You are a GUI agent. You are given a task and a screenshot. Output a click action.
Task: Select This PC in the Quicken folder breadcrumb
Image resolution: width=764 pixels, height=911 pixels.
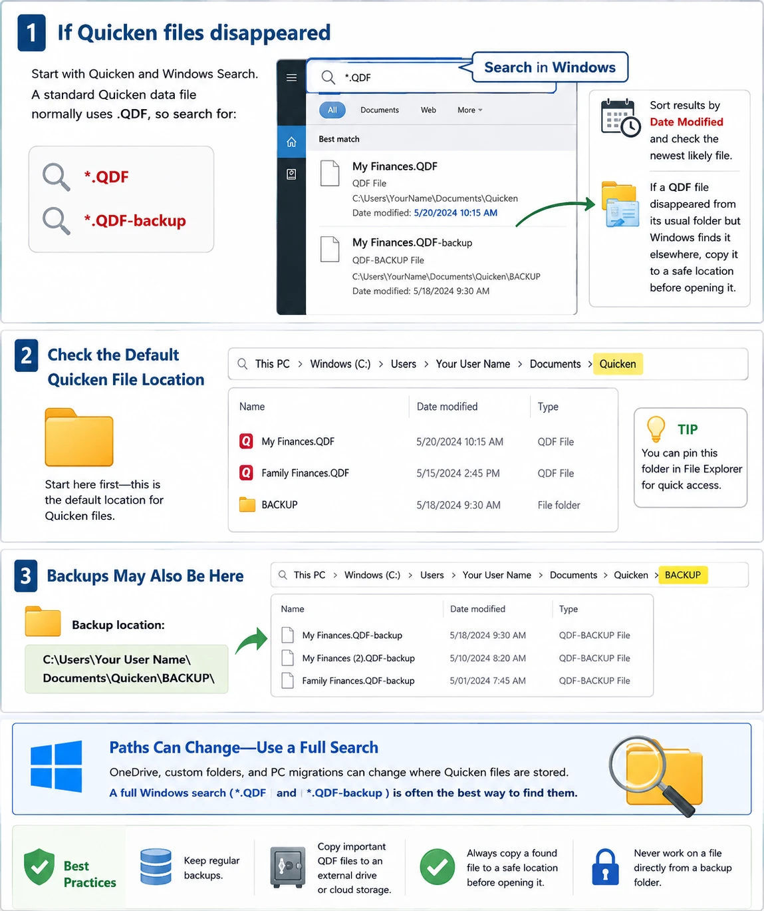pos(273,364)
